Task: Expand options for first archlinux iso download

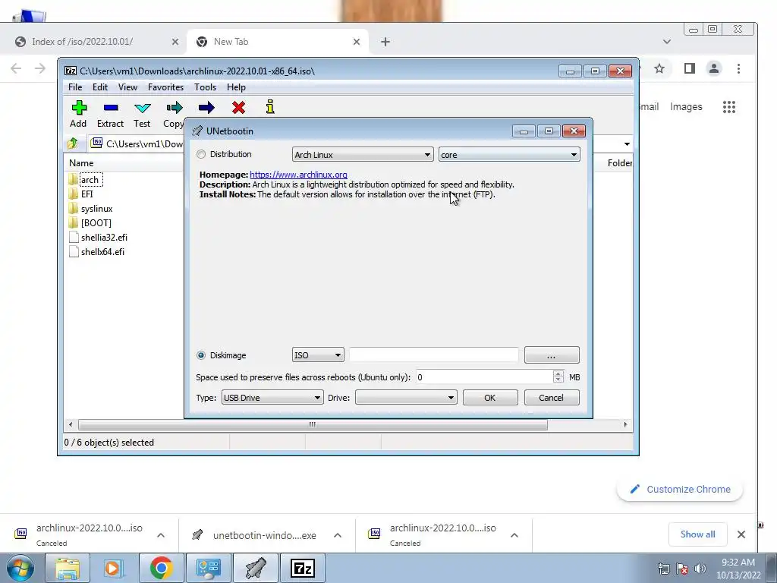Action: [161, 535]
